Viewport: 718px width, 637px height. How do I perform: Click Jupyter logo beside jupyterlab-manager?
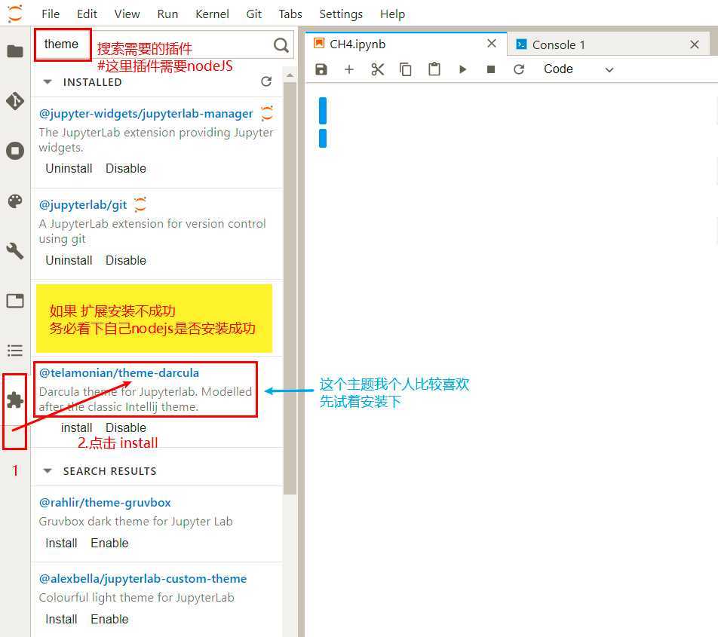tap(267, 113)
